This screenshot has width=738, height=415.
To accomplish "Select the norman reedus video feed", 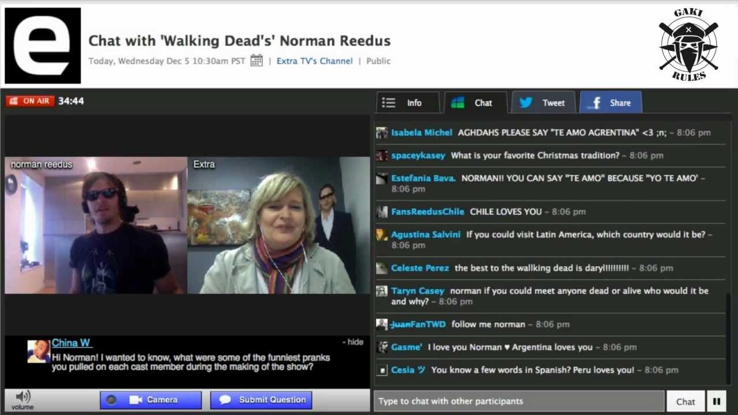I will click(x=96, y=225).
